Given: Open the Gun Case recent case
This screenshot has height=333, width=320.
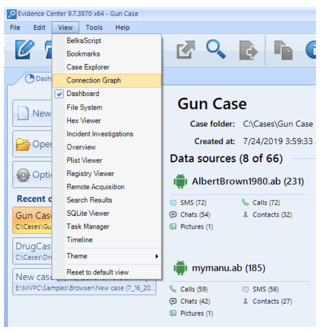Looking at the screenshot, I should tap(32, 220).
